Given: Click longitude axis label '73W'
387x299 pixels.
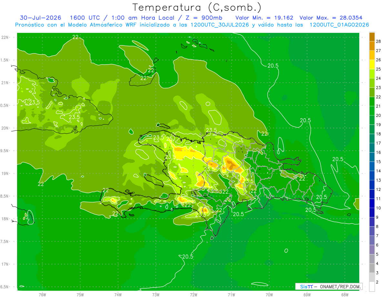Looking at the screenshot, I should (x=156, y=295).
